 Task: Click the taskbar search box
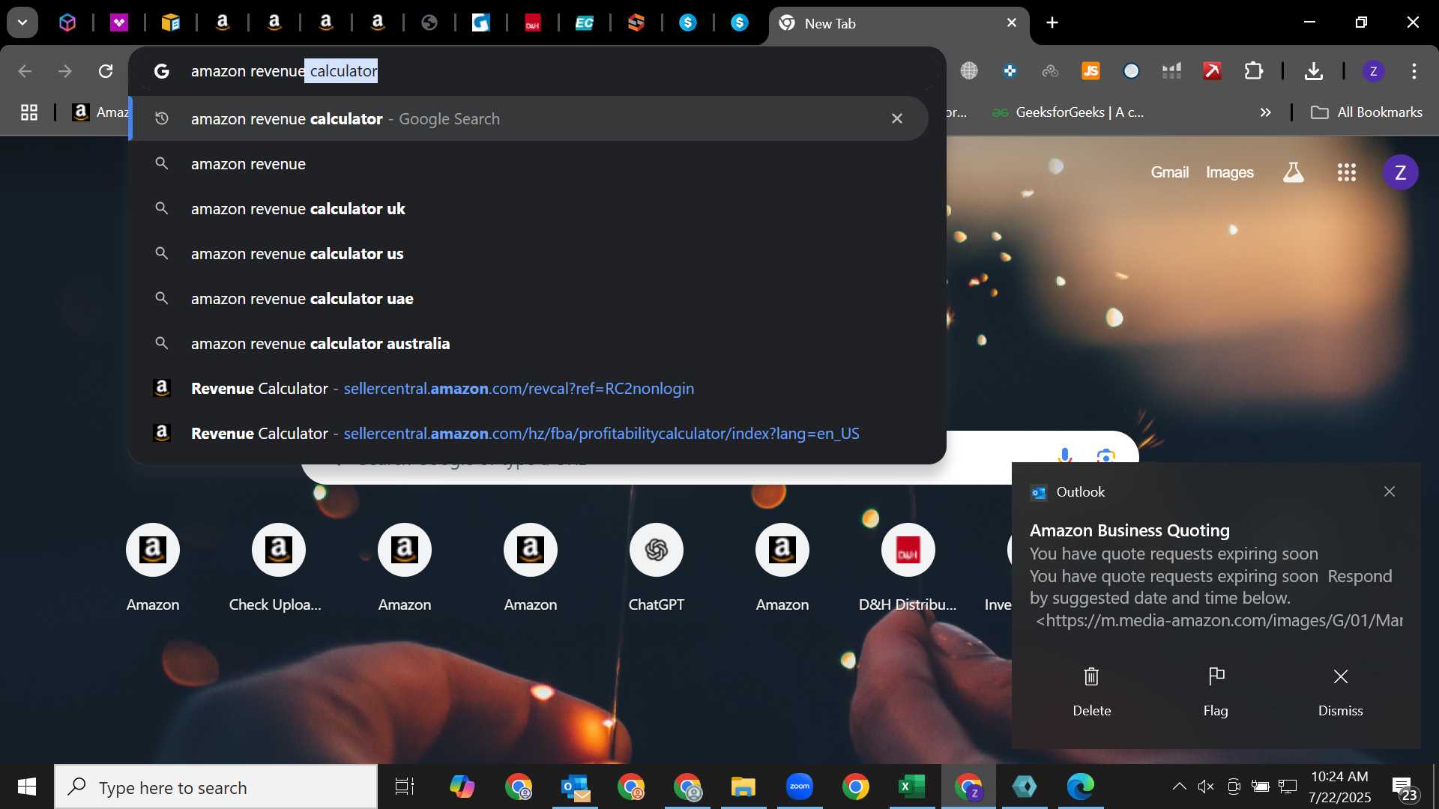point(216,787)
